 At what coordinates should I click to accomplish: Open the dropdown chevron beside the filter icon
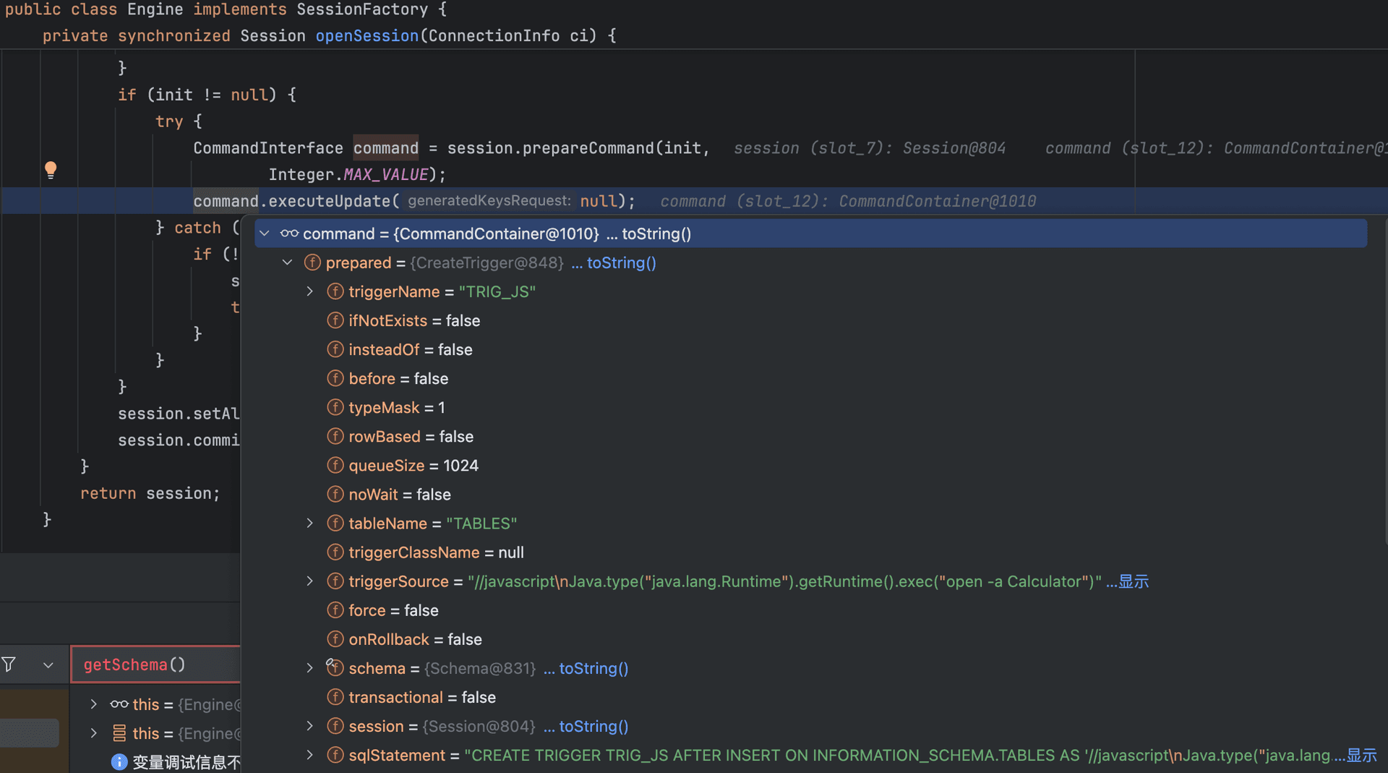(48, 665)
